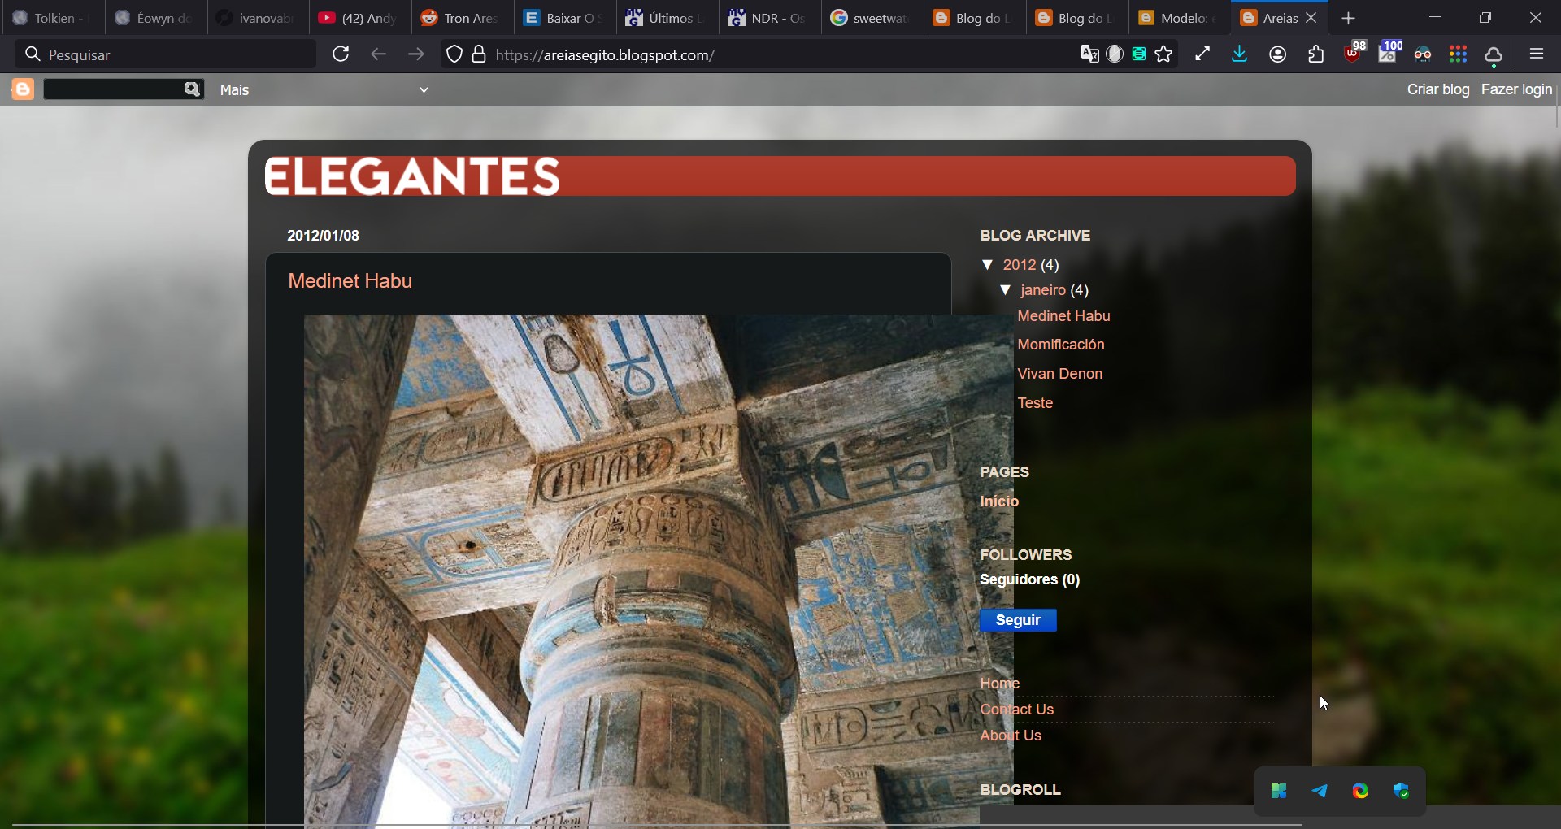
Task: Open the extension badge showing 100
Action: click(1391, 52)
